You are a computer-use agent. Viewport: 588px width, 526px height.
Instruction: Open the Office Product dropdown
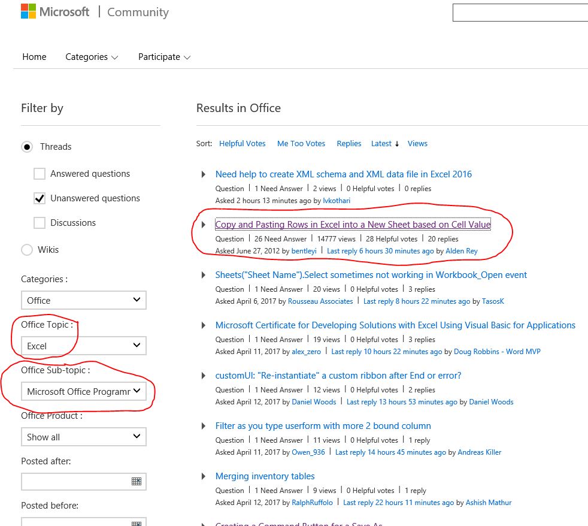click(83, 437)
